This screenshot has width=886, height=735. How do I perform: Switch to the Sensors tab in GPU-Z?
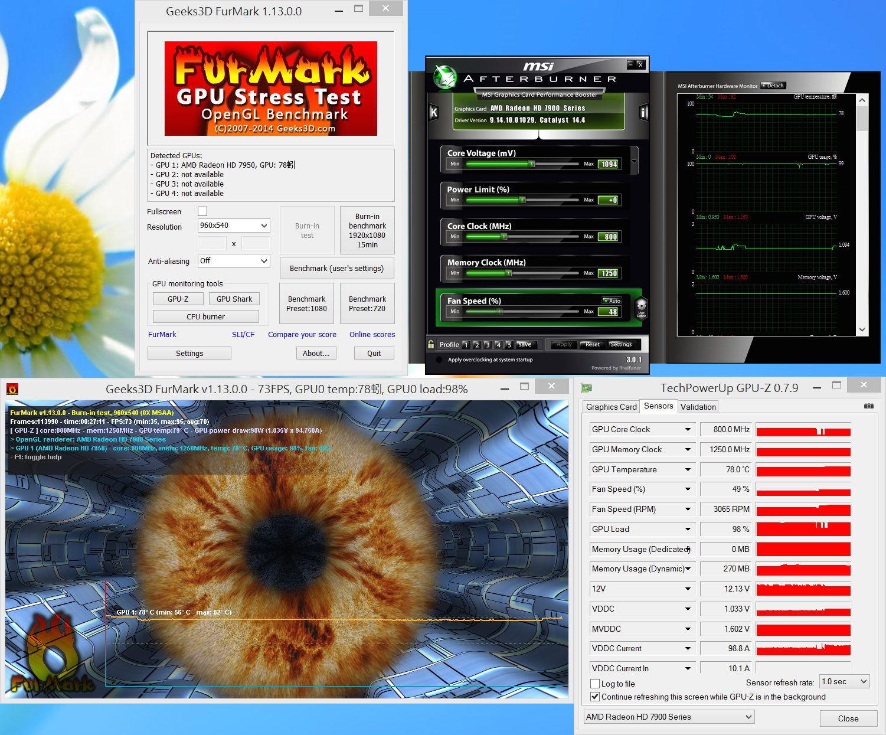click(658, 406)
